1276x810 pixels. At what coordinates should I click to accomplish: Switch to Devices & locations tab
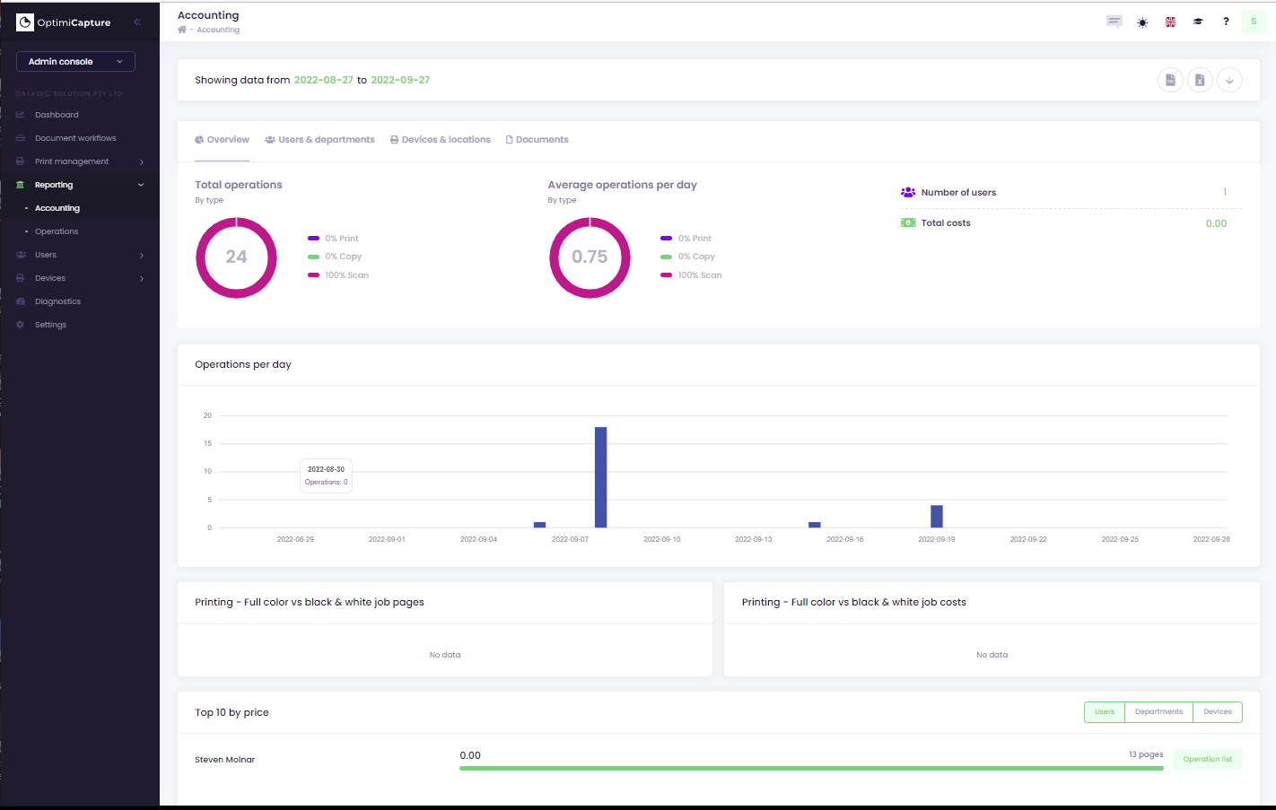440,140
